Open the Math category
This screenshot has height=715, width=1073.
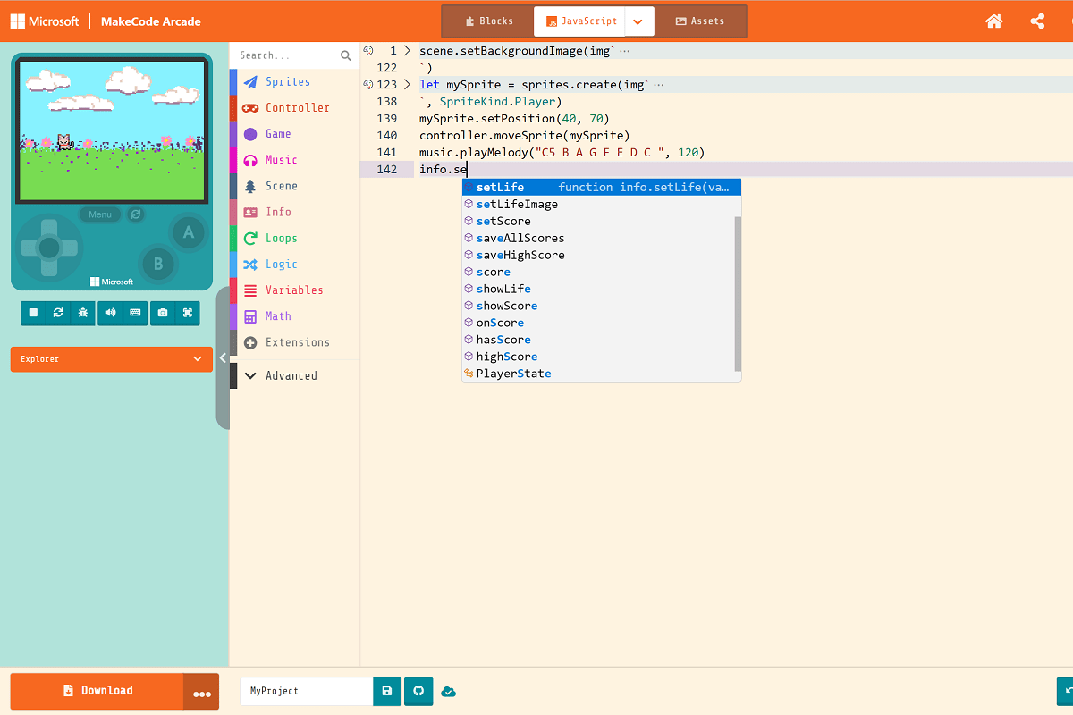(295, 315)
